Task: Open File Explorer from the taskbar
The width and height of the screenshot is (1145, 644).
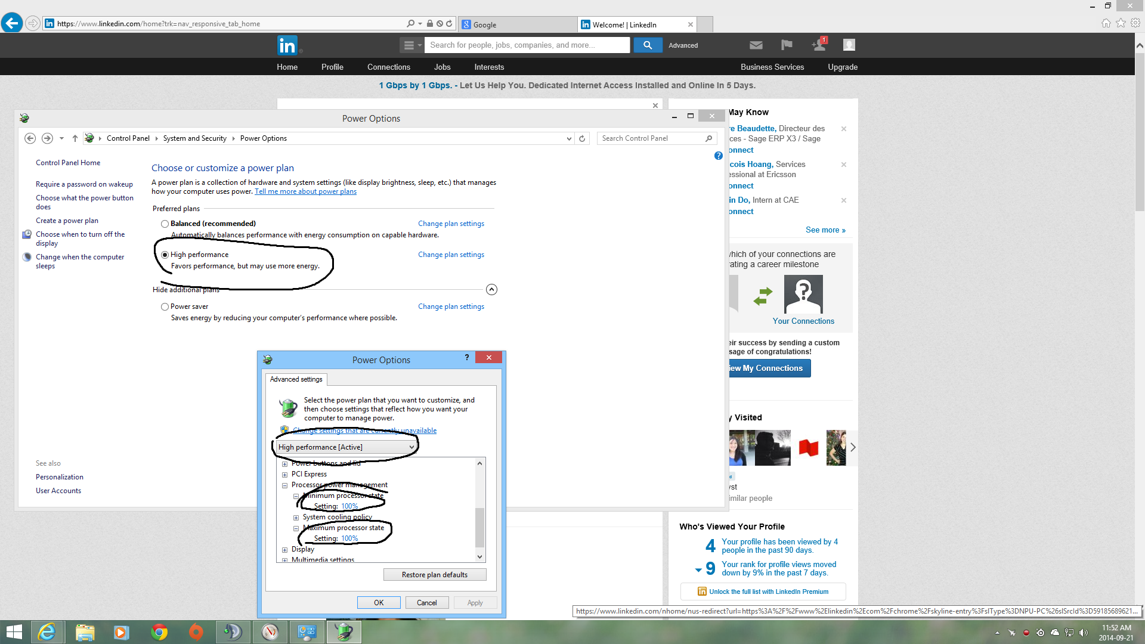Action: (85, 632)
